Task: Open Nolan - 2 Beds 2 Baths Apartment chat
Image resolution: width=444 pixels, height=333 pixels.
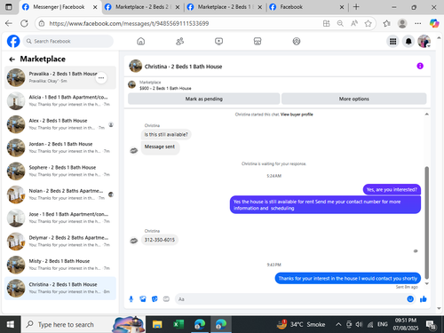Action: click(x=60, y=194)
